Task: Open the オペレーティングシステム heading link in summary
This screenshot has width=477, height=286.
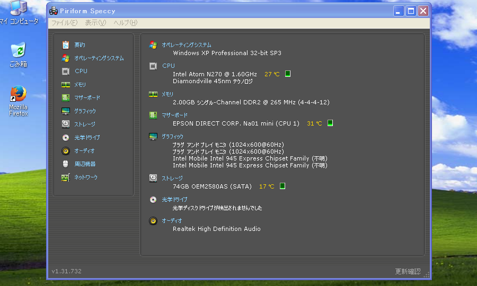Action: [187, 45]
